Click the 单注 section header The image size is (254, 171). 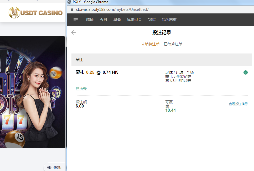point(162,60)
